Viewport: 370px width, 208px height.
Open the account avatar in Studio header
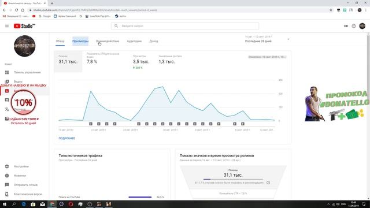tap(362, 26)
